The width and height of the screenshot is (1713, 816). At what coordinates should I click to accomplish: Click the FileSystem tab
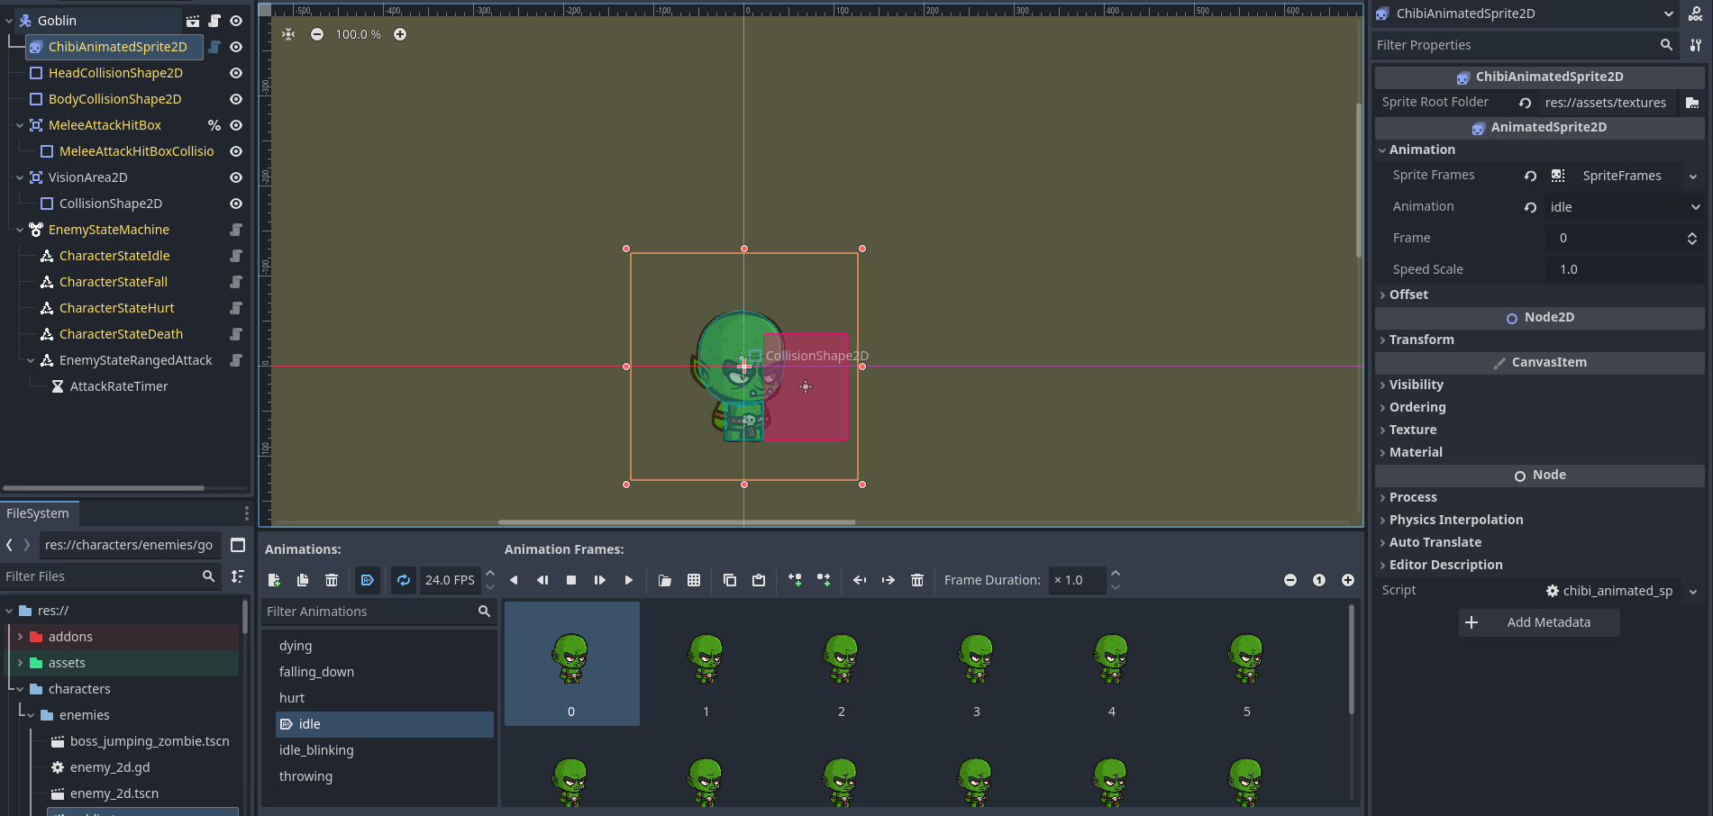[38, 513]
